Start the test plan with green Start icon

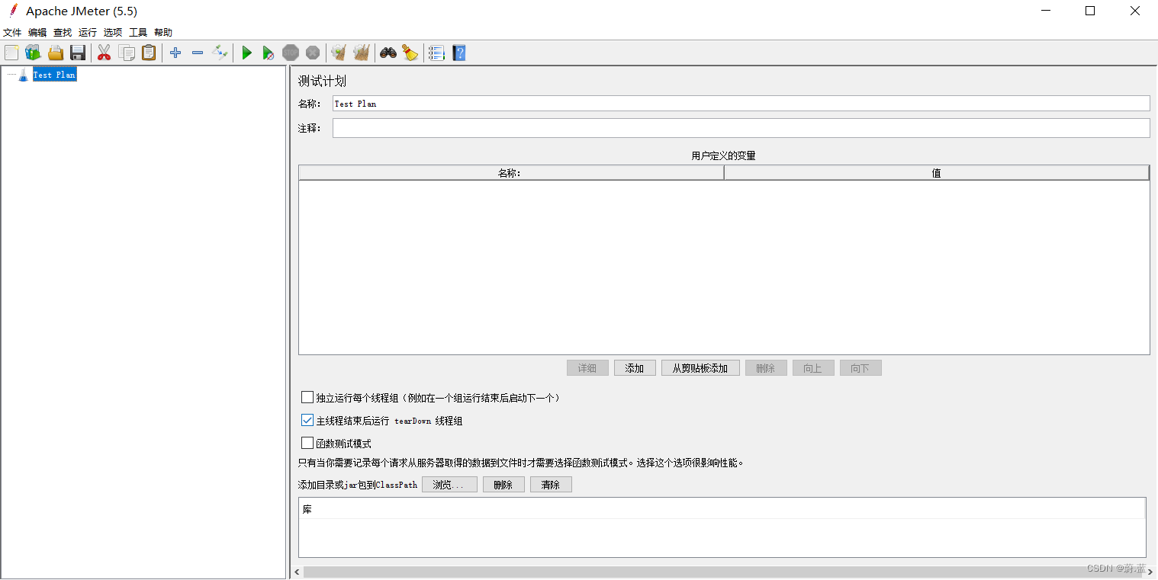pos(246,53)
